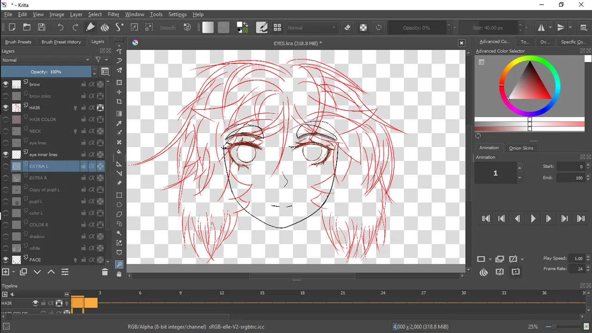Select the Crop tool in toolbox

click(119, 102)
